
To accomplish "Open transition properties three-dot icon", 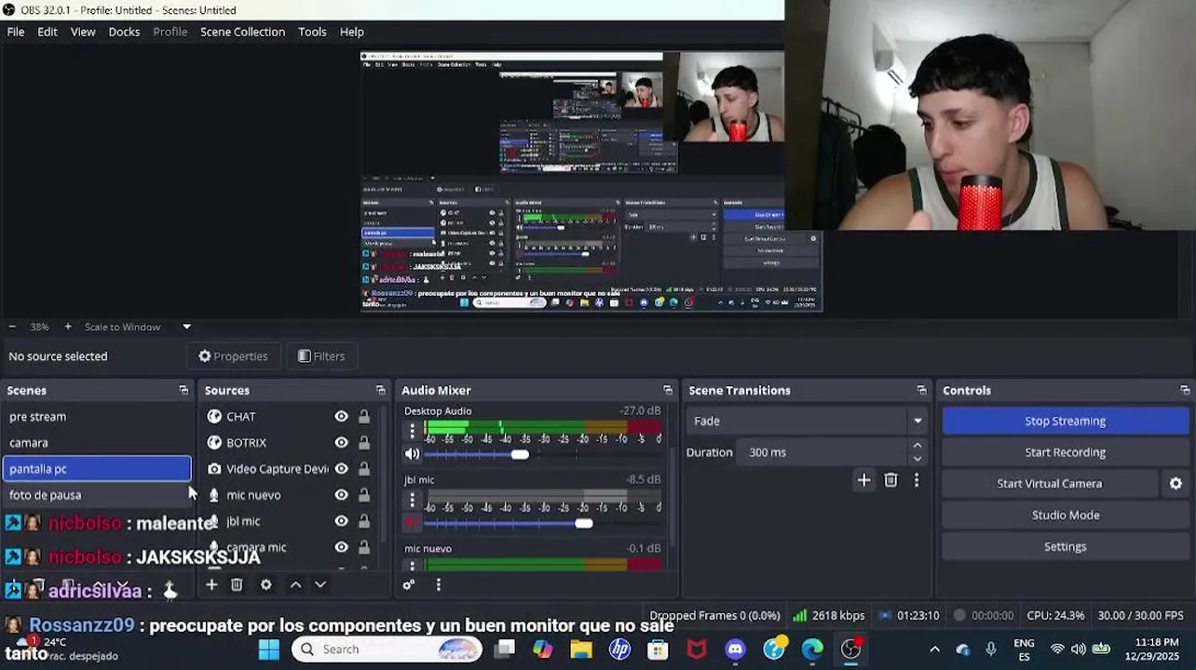I will [x=917, y=480].
